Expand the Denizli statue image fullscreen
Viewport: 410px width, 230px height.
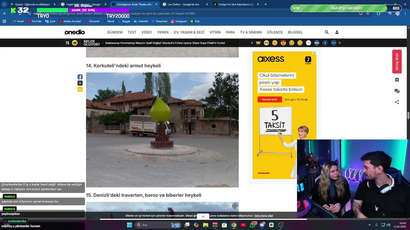235,206
